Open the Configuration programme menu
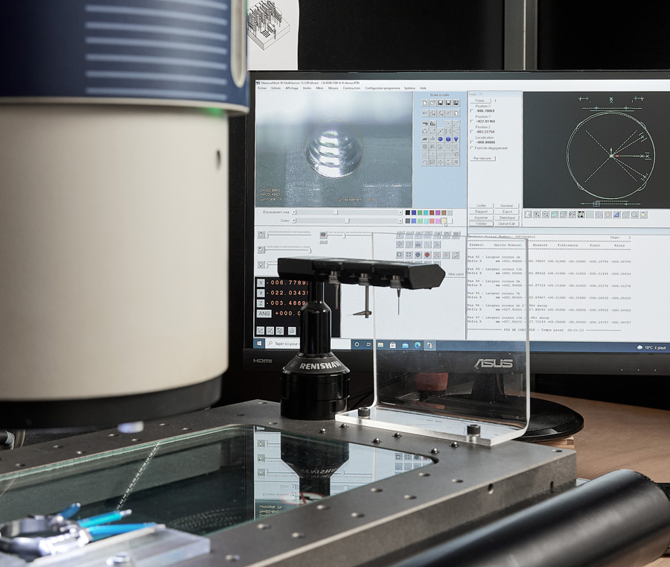Image resolution: width=670 pixels, height=567 pixels. [x=381, y=88]
